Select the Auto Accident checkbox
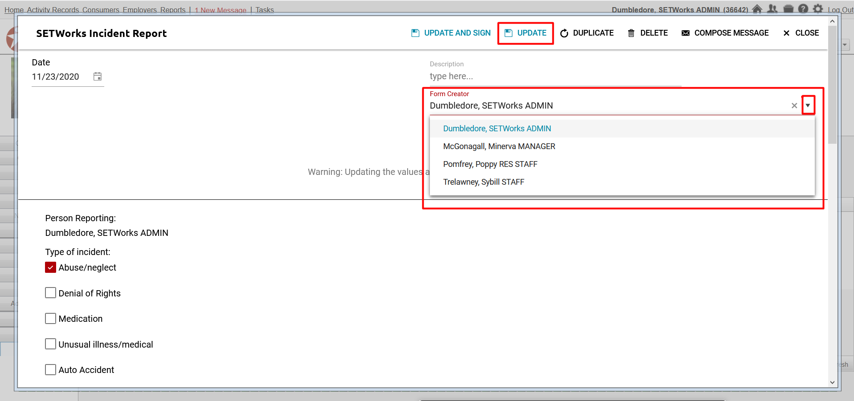Viewport: 854px width, 401px height. point(51,370)
